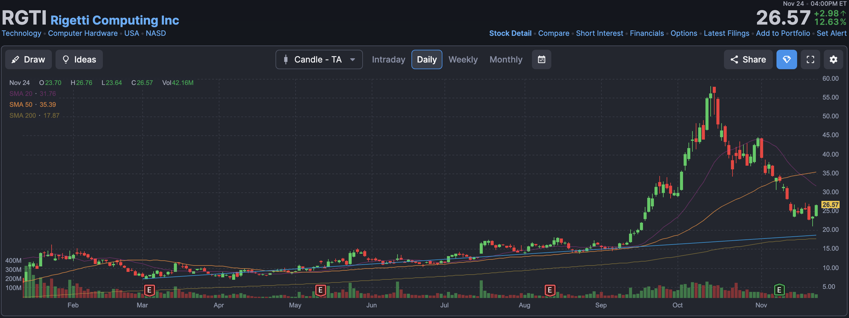Viewport: 849px width, 318px height.
Task: Expand the Candle - TA chart type dropdown
Action: [319, 60]
